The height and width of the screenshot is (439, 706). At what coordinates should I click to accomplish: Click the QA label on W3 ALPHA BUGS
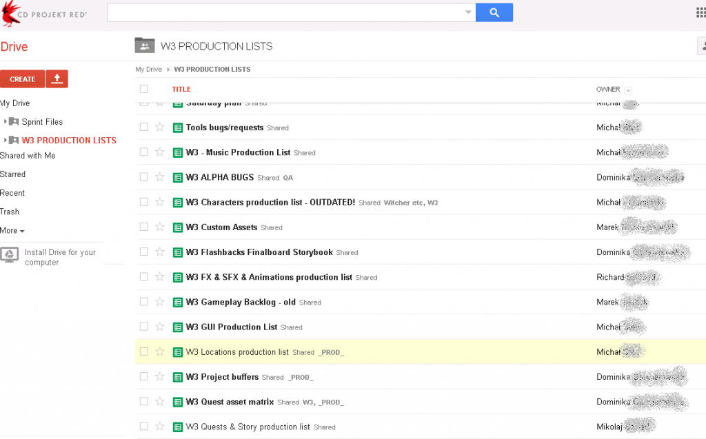click(288, 178)
